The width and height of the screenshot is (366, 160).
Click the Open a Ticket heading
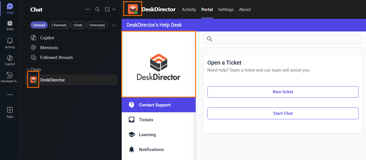(224, 63)
